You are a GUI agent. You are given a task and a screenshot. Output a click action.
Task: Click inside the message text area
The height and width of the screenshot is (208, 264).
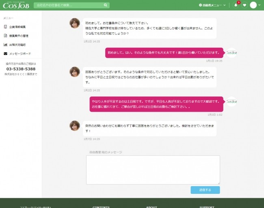(153, 170)
